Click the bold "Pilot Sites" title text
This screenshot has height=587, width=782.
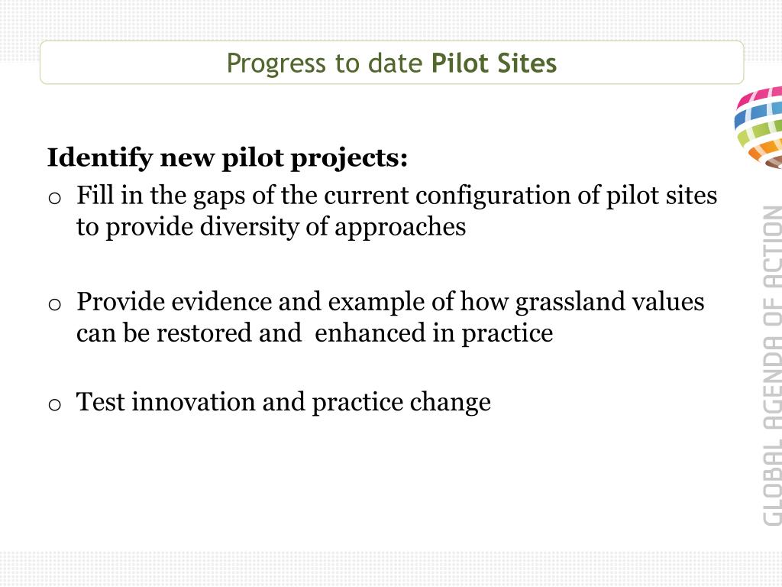click(494, 63)
